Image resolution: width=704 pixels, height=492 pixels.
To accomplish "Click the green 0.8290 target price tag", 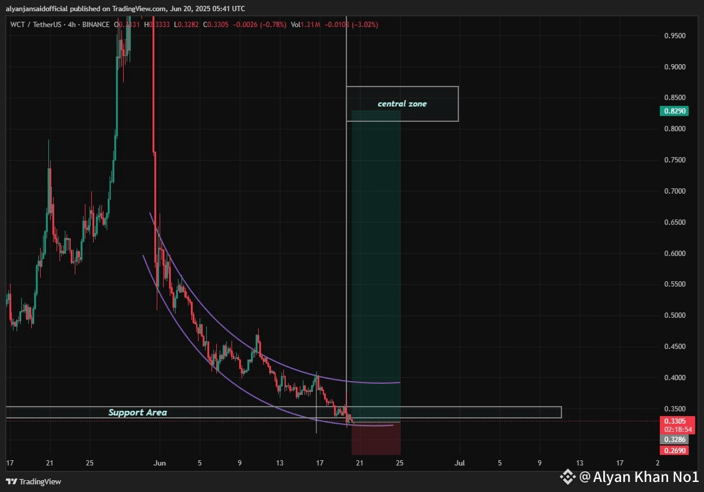I will click(x=674, y=111).
